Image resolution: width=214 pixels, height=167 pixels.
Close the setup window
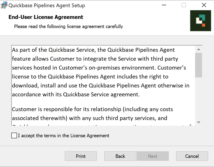(x=204, y=5)
